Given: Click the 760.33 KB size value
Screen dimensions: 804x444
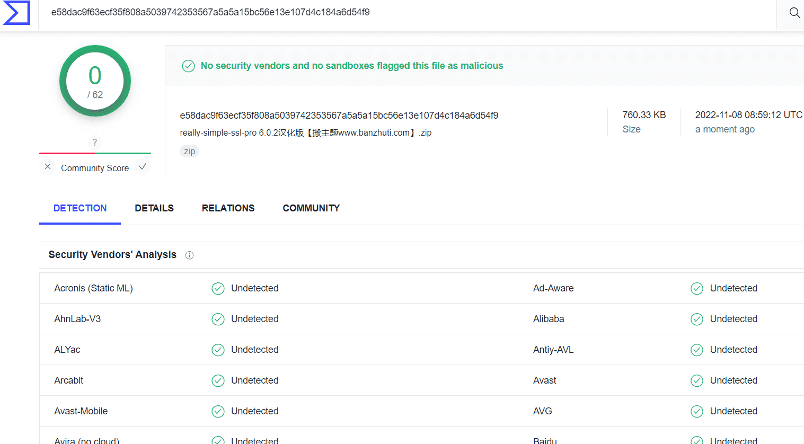Looking at the screenshot, I should [x=644, y=115].
